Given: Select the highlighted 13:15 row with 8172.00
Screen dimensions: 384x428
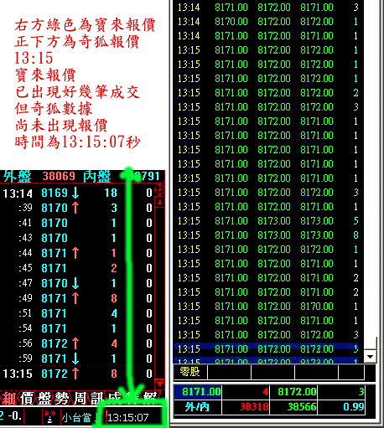Looking at the screenshot, I should [x=268, y=349].
